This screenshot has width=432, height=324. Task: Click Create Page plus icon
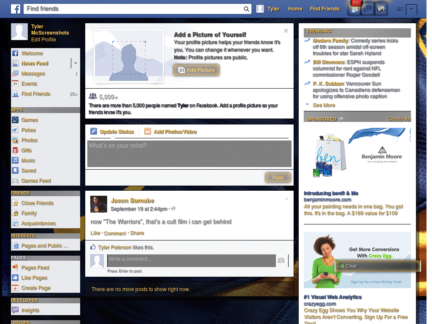click(x=15, y=288)
